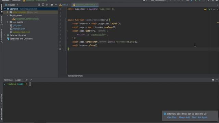Viewport: 219px width, 123px height.
Task: Click line number 12 in gutter
Action: pos(60,49)
